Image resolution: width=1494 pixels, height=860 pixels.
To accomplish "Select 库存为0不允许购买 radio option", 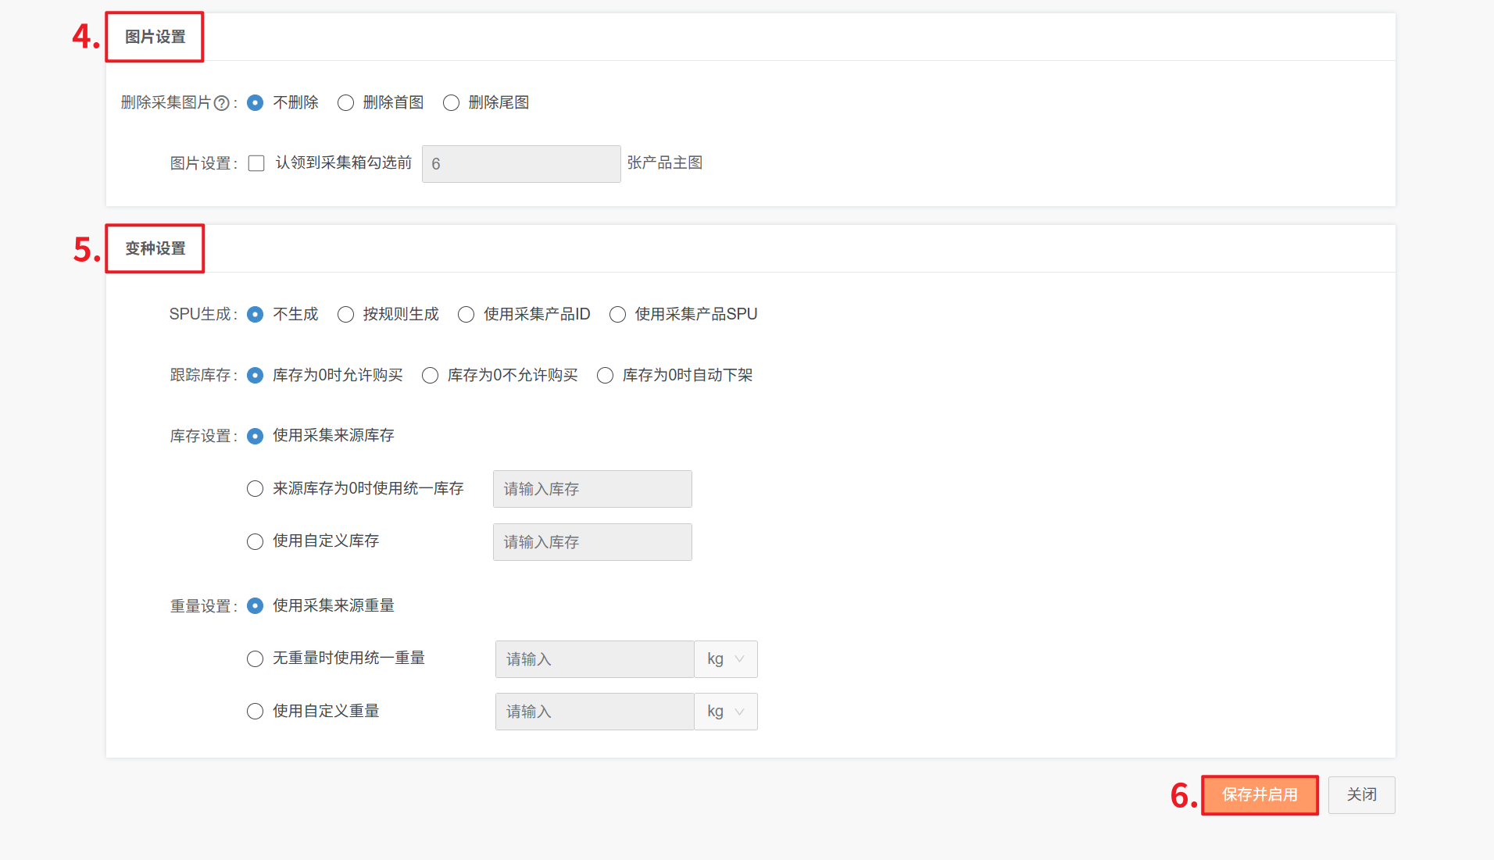I will [430, 376].
